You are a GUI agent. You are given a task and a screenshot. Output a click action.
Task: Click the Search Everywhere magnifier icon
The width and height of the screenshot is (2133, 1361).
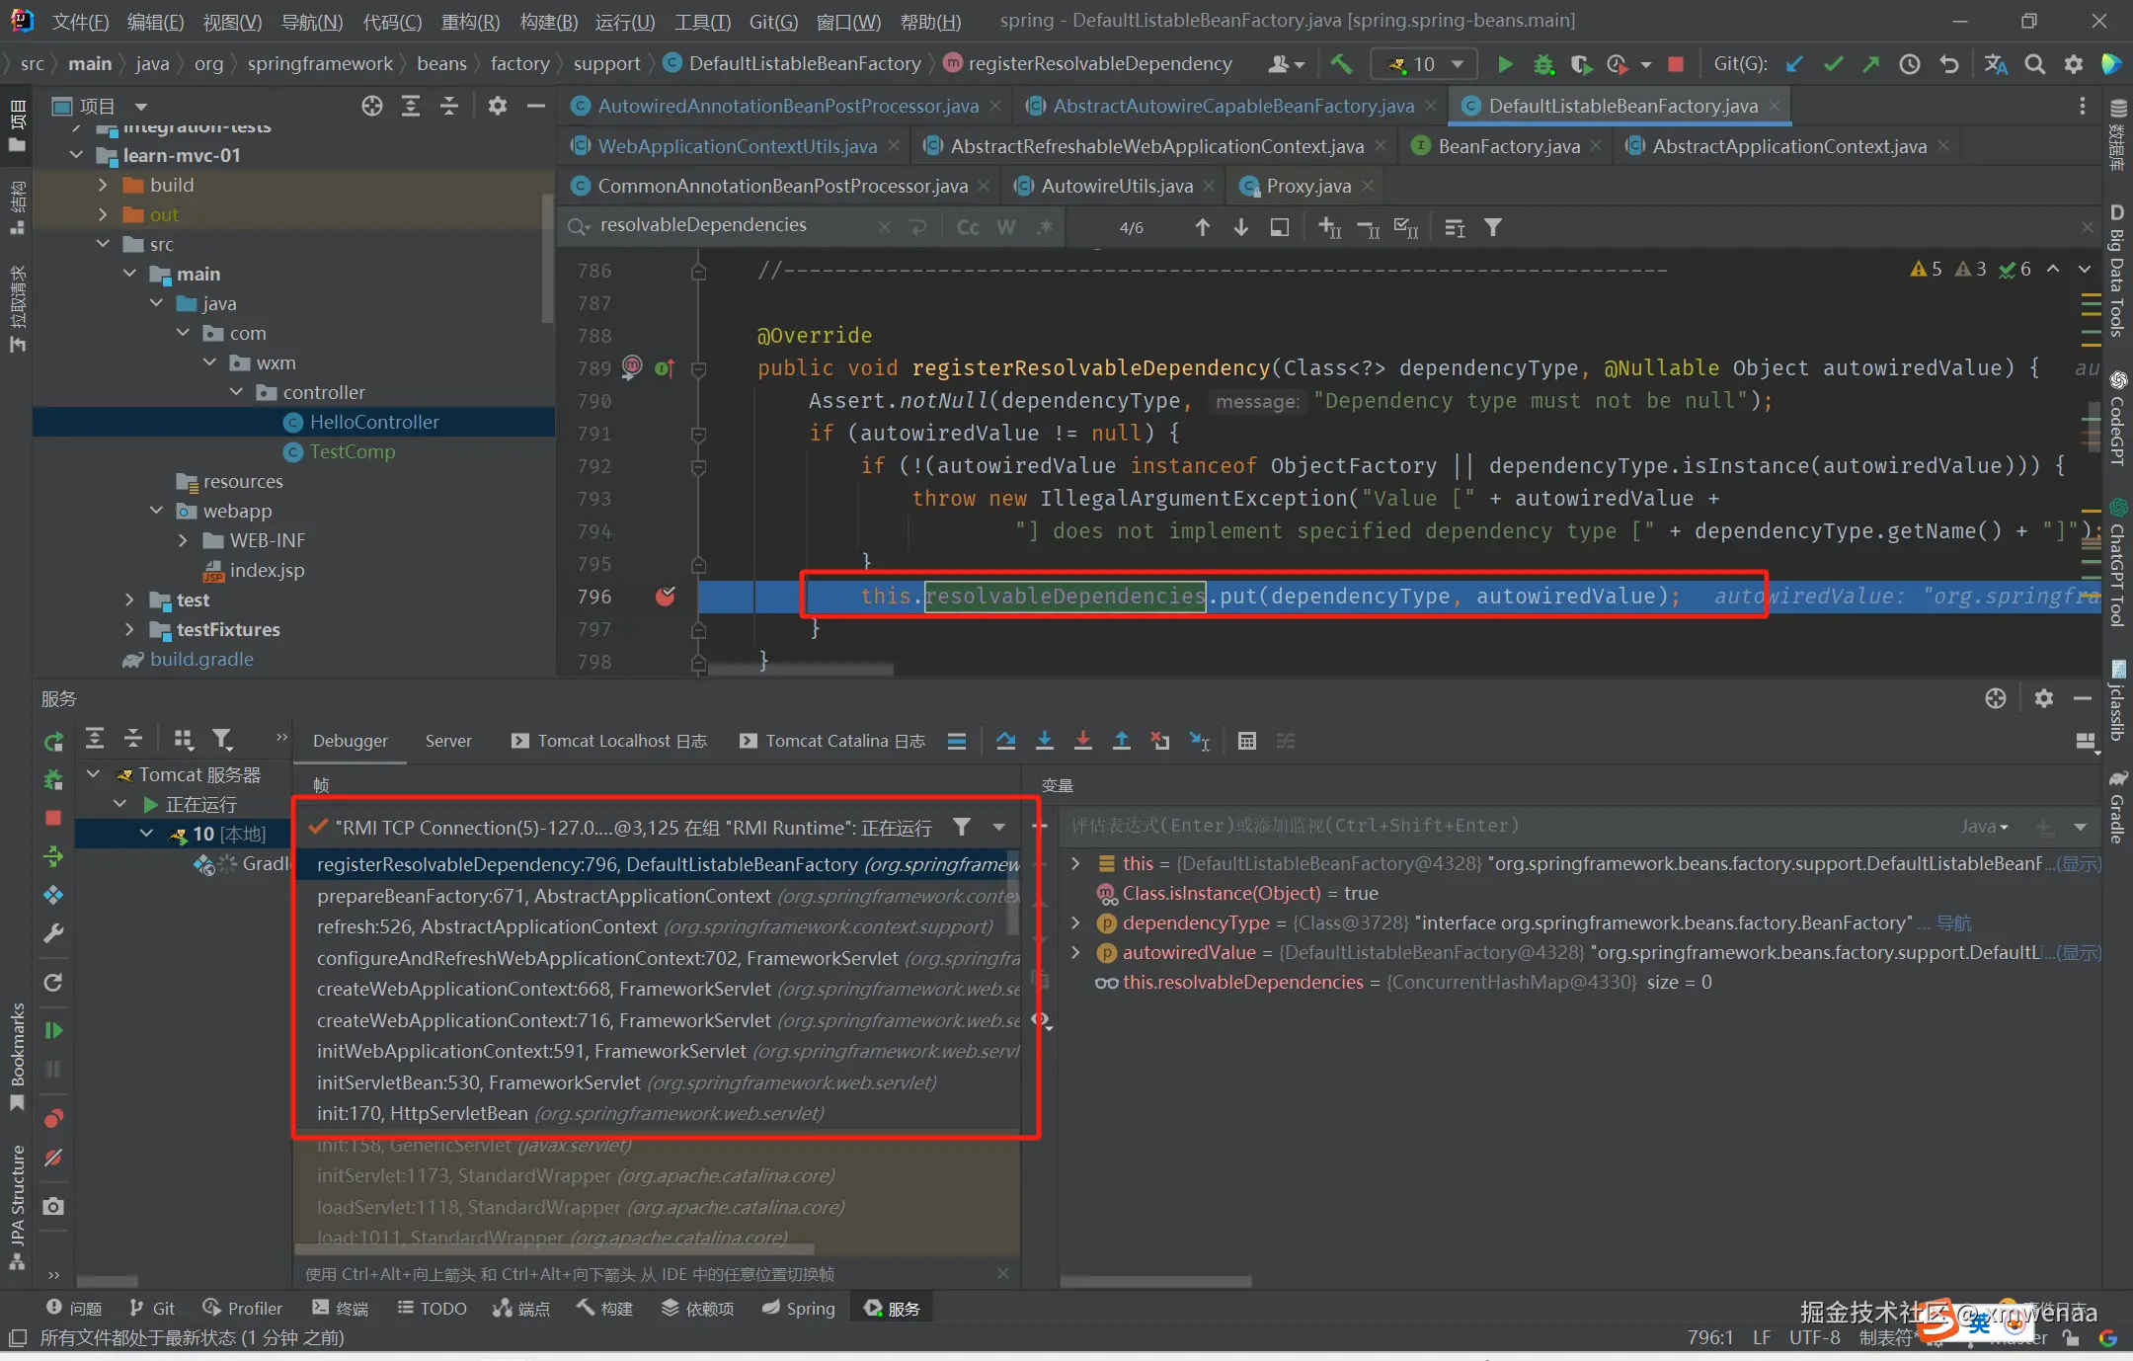(2034, 64)
